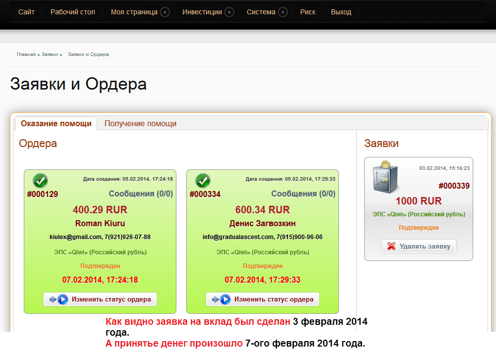Screen dimensions: 496x353
Task: Expand the Моя страница dropdown arrow
Action: point(165,12)
